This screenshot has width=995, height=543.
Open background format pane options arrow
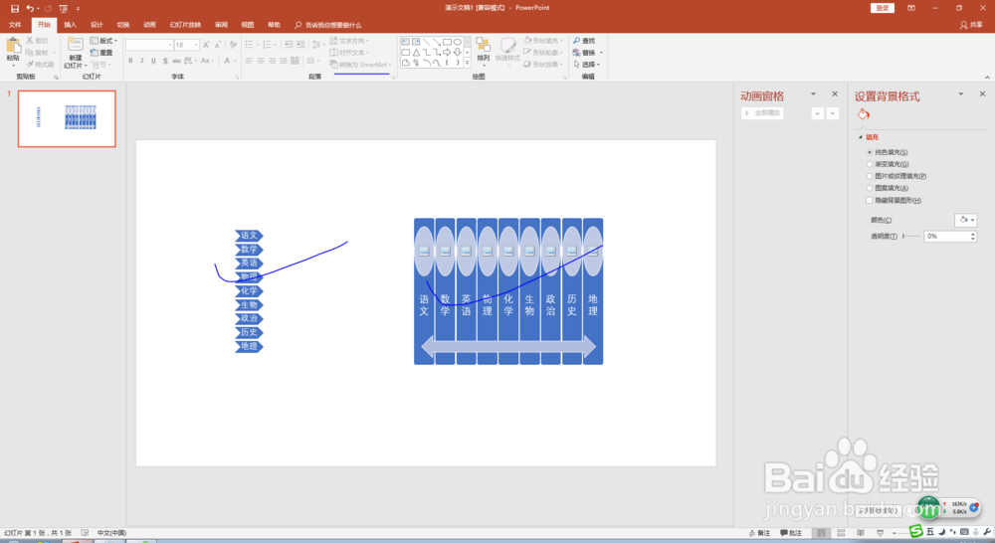[x=961, y=93]
